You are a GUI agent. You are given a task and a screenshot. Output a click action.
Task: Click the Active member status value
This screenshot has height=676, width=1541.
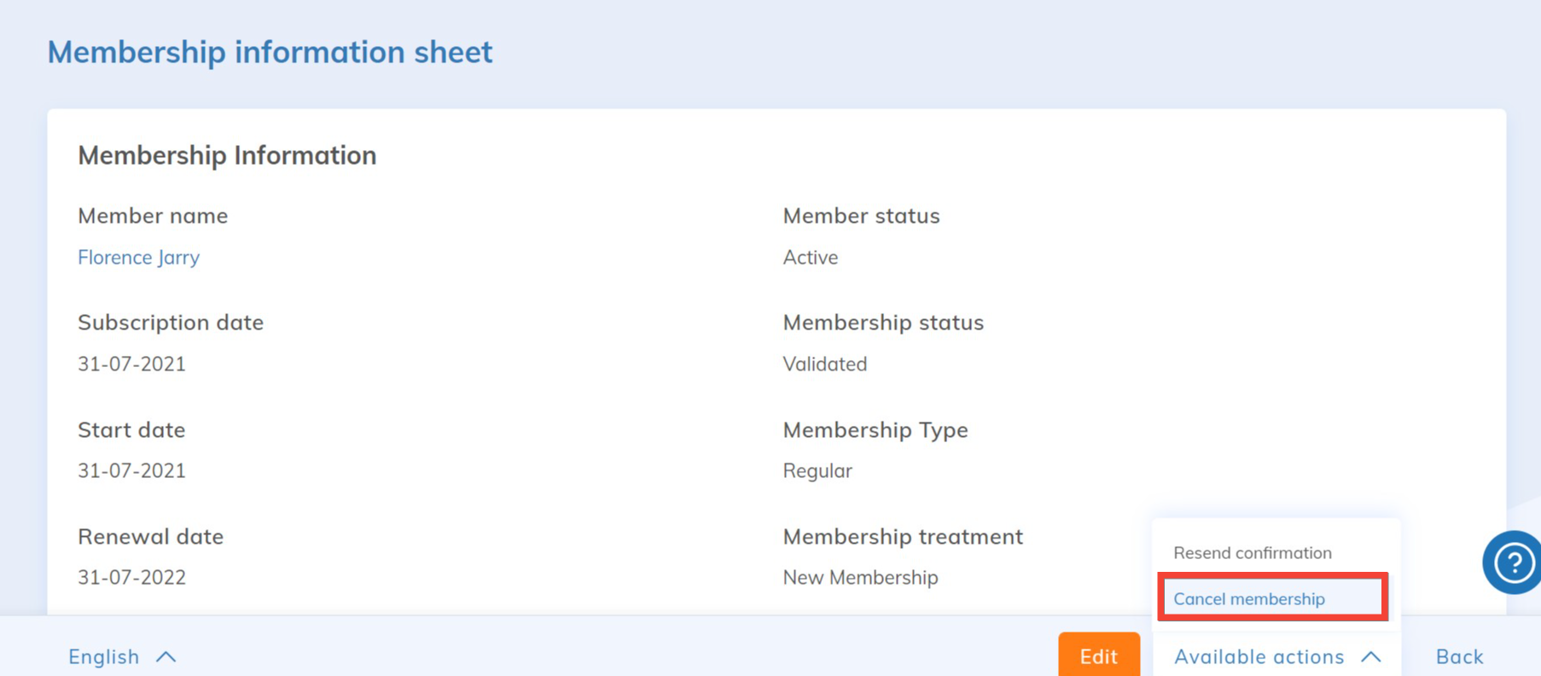[810, 257]
